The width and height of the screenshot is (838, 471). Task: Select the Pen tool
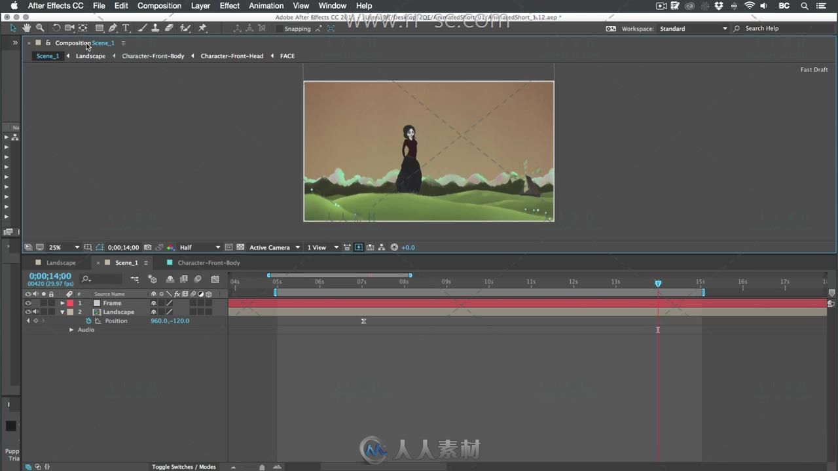(113, 28)
